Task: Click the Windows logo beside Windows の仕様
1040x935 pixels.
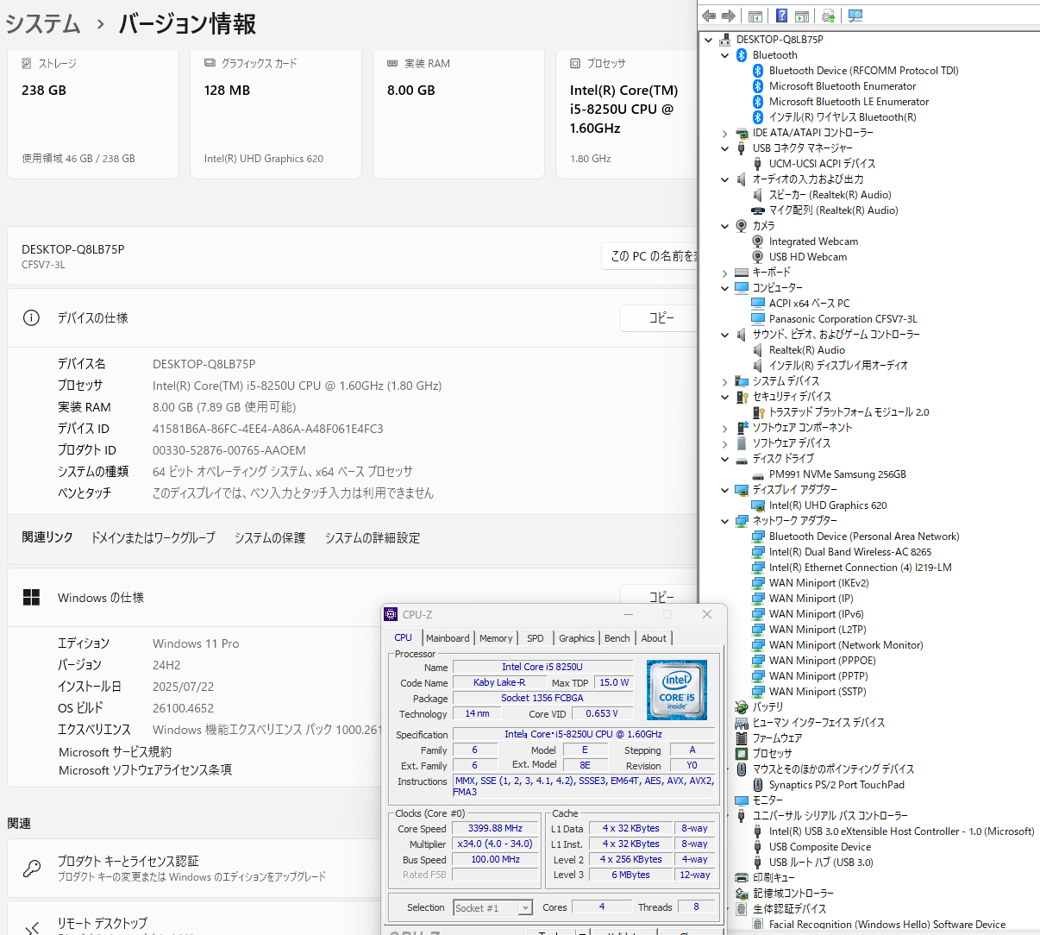Action: pyautogui.click(x=32, y=598)
